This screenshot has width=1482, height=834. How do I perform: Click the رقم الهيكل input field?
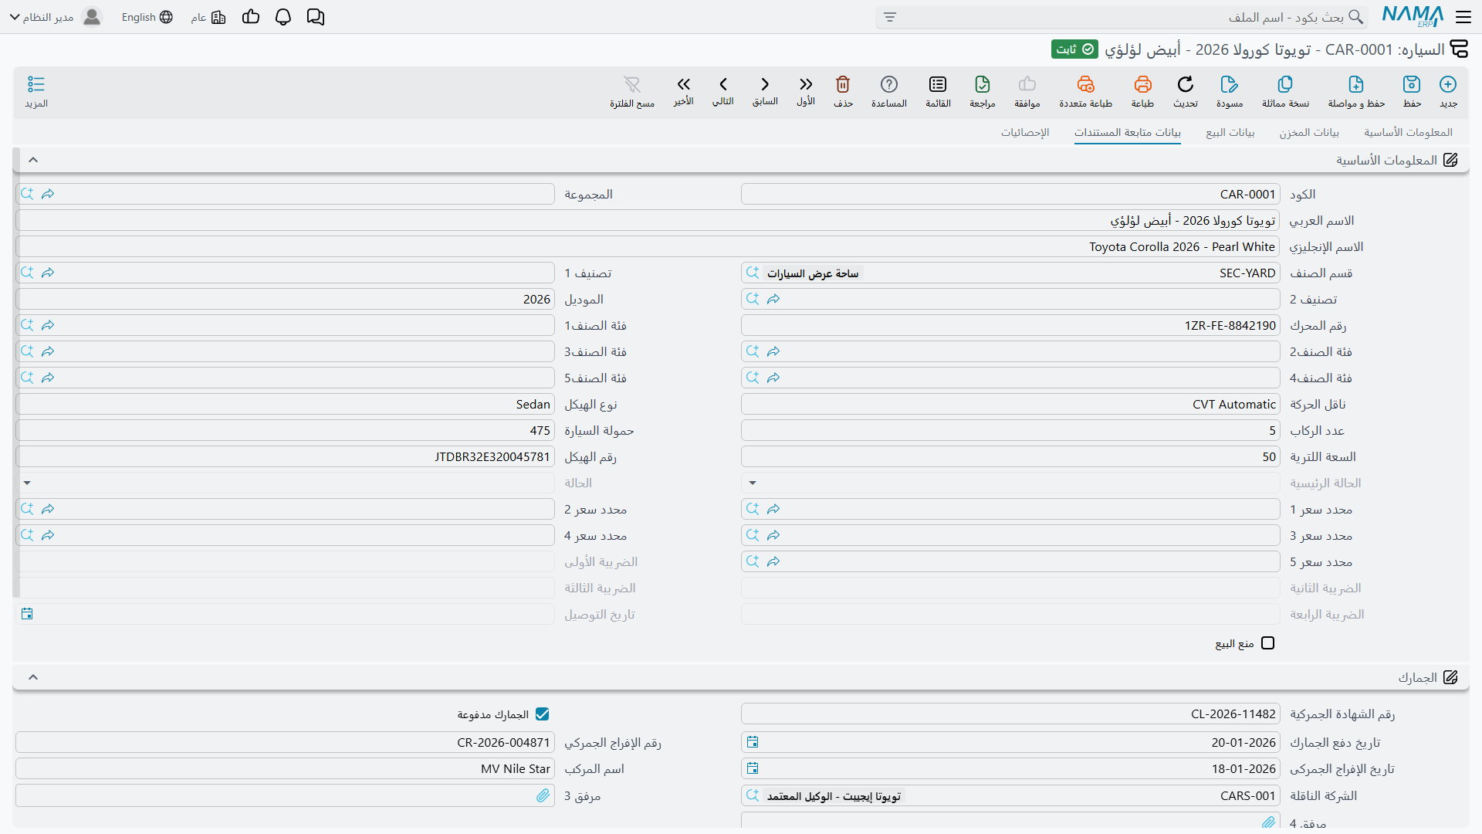285,456
